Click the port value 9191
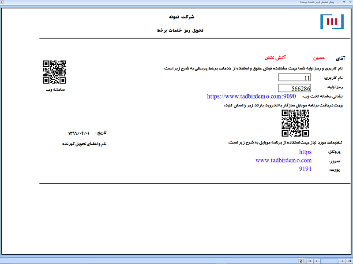Viewport: 353px width, 264px height. pos(305,169)
